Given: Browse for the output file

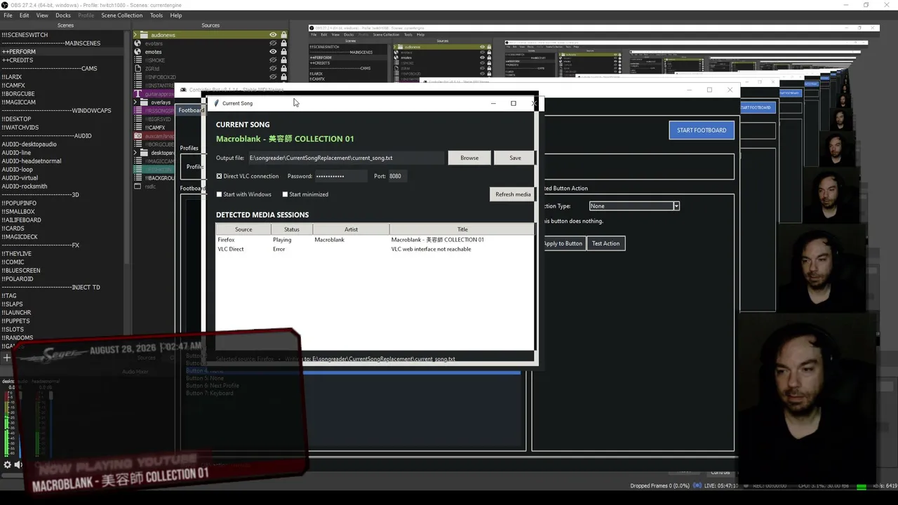Looking at the screenshot, I should click(469, 158).
